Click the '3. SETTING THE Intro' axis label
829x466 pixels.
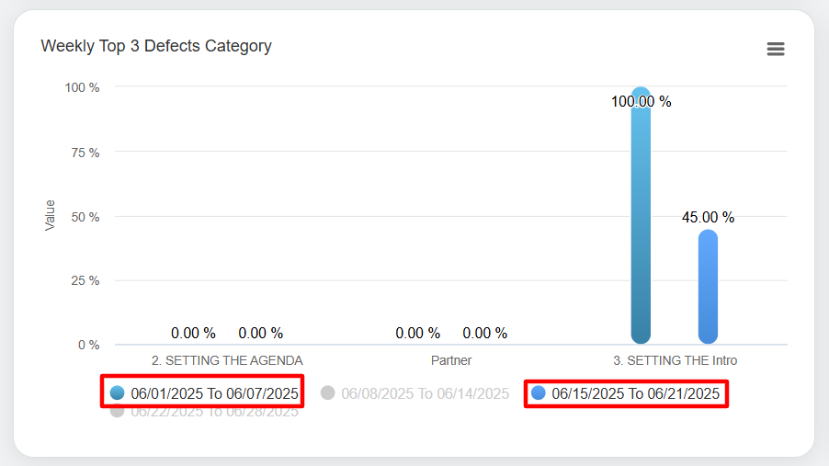pos(675,360)
